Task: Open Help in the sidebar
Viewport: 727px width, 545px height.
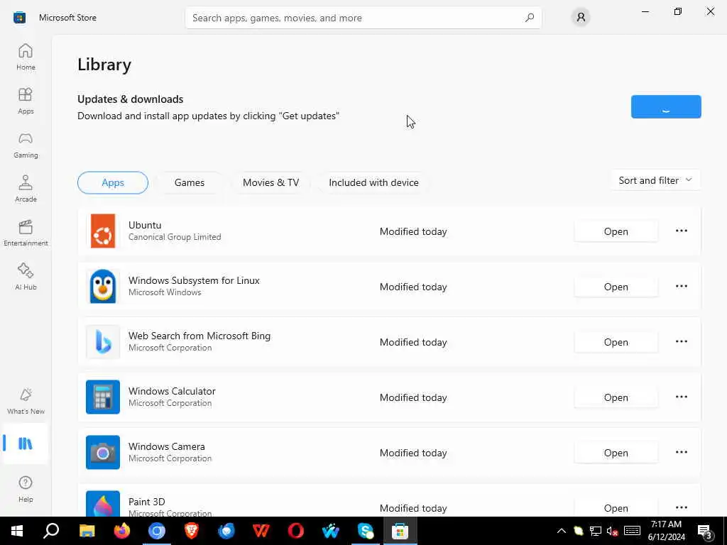Action: tap(26, 490)
